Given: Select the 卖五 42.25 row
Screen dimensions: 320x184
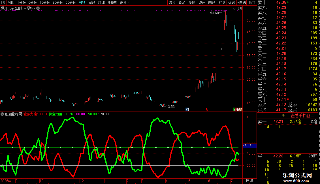Looking at the screenshot, I should [x=287, y=28].
